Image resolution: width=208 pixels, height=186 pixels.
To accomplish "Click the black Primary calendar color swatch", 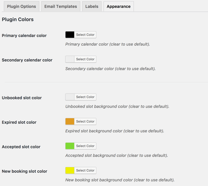I will (70, 35).
